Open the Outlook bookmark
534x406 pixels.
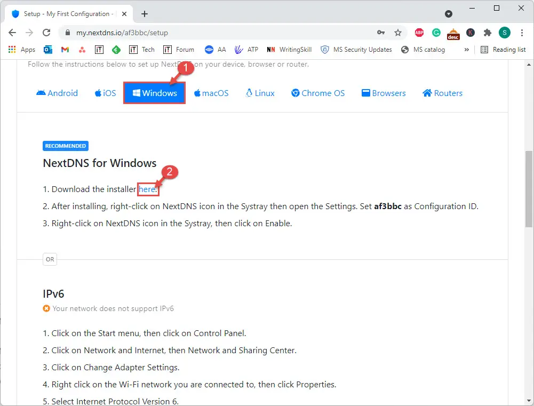pyautogui.click(x=48, y=50)
